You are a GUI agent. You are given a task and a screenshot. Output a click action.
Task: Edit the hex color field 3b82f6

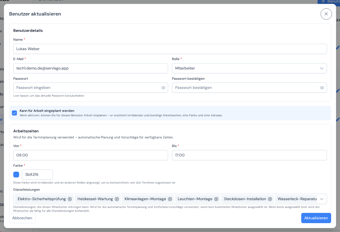[x=37, y=175]
